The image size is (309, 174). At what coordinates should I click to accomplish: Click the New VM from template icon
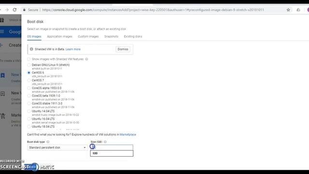click(x=2, y=94)
